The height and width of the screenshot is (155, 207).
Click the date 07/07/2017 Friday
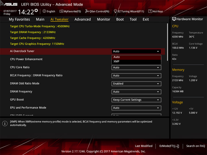click(x=10, y=12)
